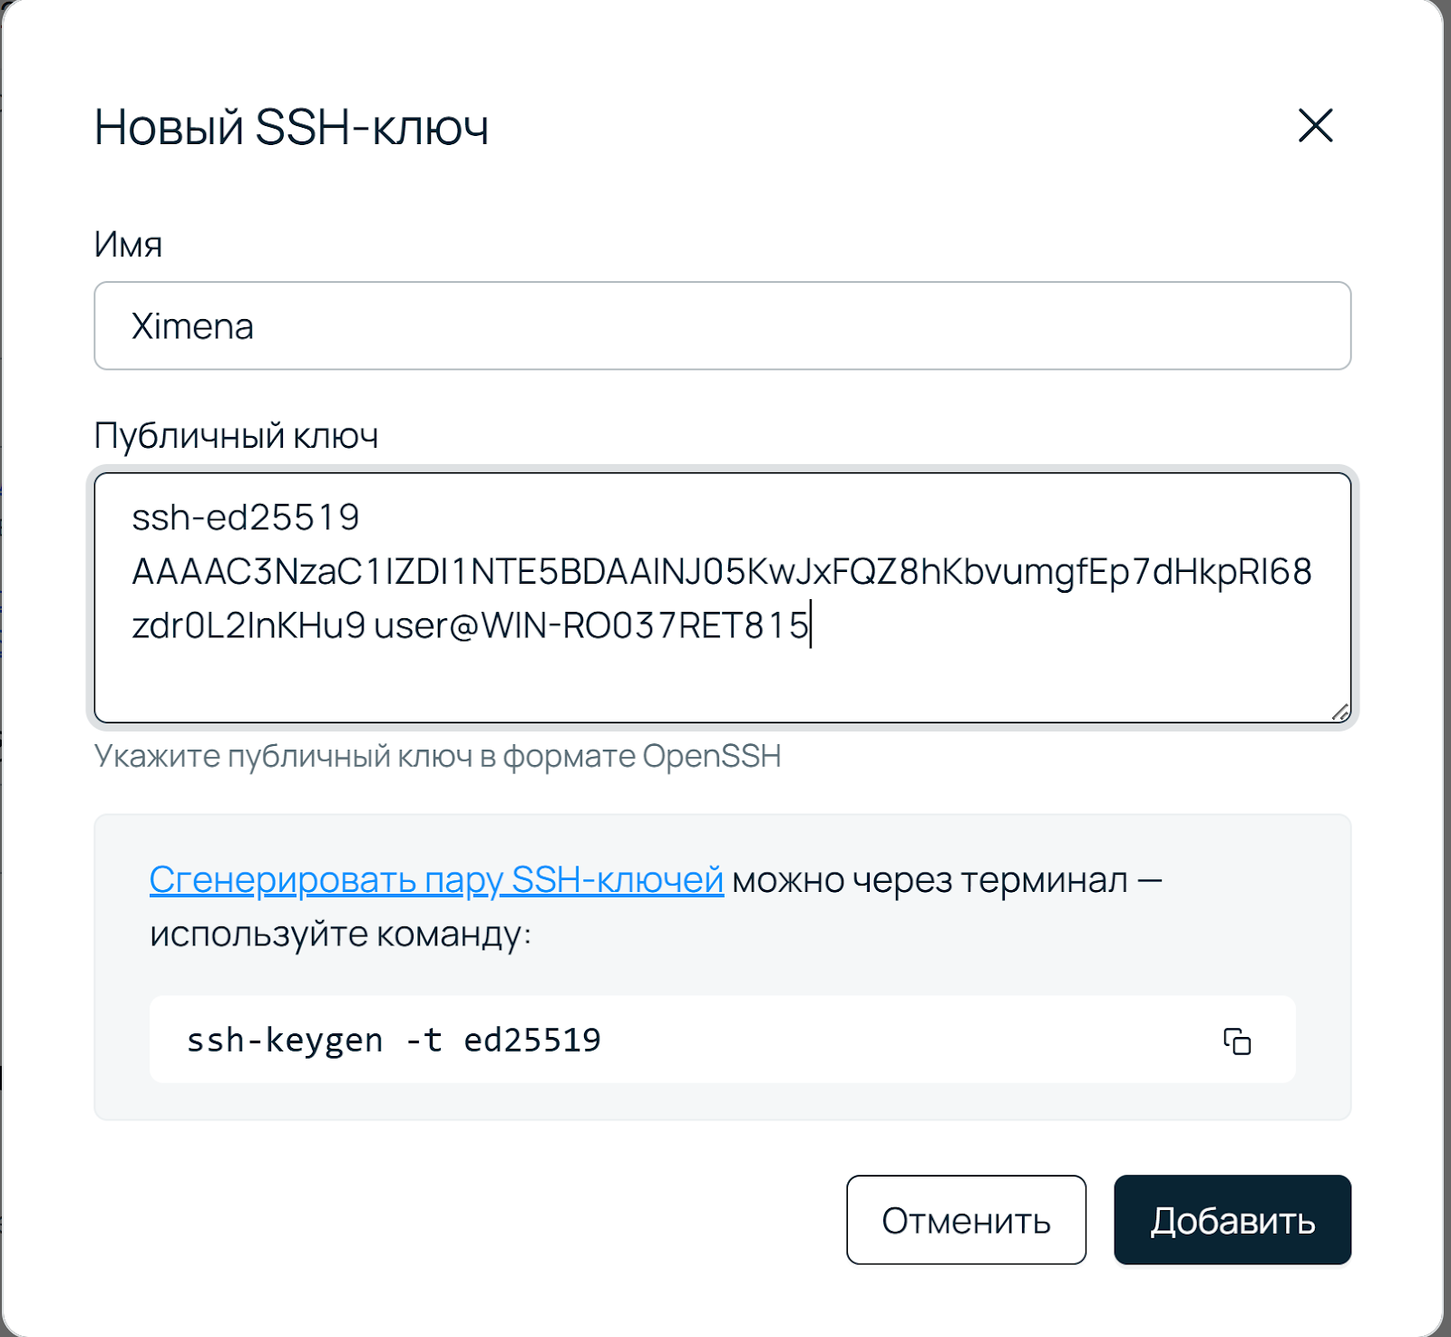Image resolution: width=1451 pixels, height=1337 pixels.
Task: Click the OpenSSH format hint text
Action: click(x=437, y=756)
